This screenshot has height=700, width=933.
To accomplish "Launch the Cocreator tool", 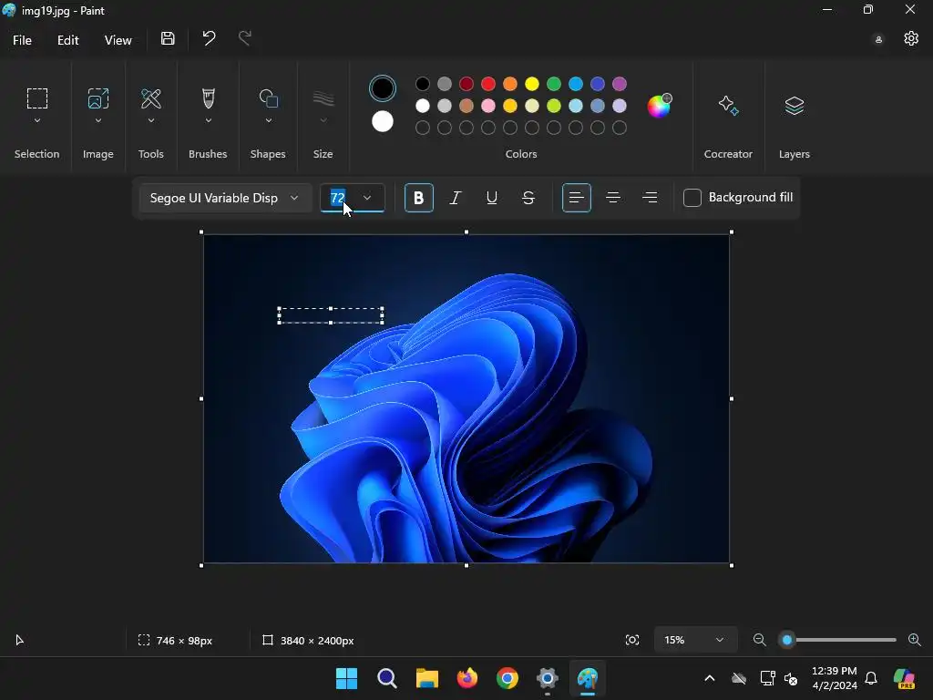I will click(728, 106).
